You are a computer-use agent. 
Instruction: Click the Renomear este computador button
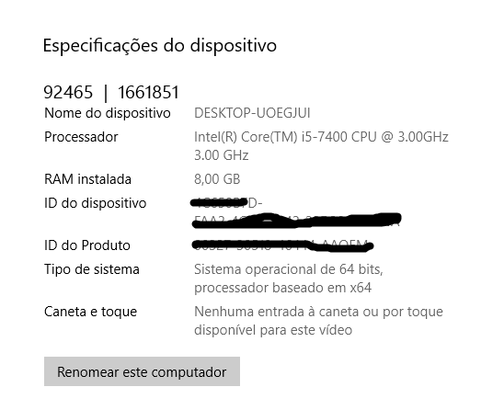coord(142,371)
